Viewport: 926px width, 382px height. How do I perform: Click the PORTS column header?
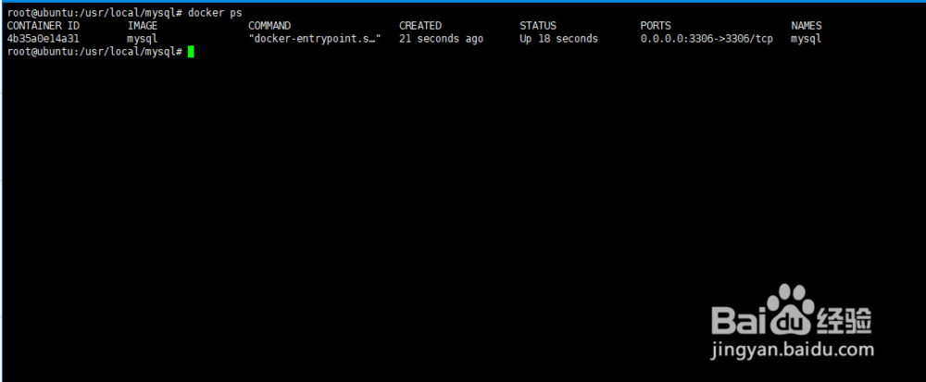point(656,26)
